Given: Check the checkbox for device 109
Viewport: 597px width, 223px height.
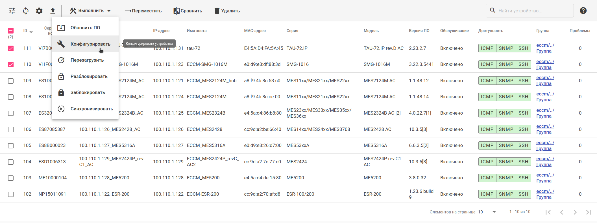Looking at the screenshot, I should pyautogui.click(x=11, y=81).
